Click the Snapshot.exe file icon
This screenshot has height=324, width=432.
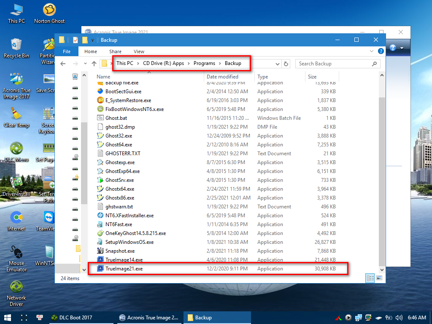click(100, 251)
